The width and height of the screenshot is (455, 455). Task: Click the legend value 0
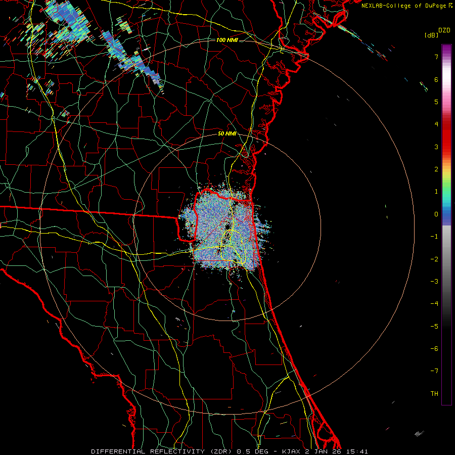pyautogui.click(x=436, y=214)
